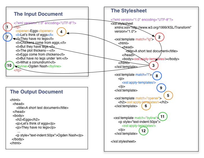Select the XML declaration line in the Stylesheet

(x=142, y=20)
